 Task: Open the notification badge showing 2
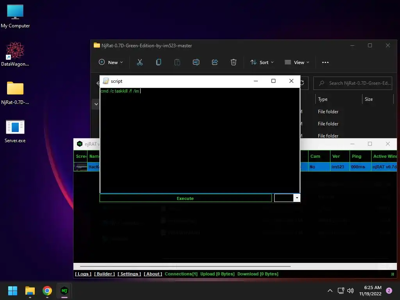(x=389, y=291)
